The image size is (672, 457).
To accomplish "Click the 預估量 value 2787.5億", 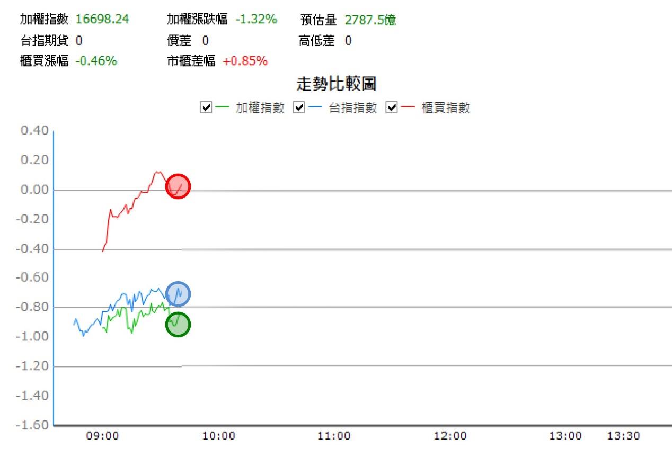I will 370,21.
